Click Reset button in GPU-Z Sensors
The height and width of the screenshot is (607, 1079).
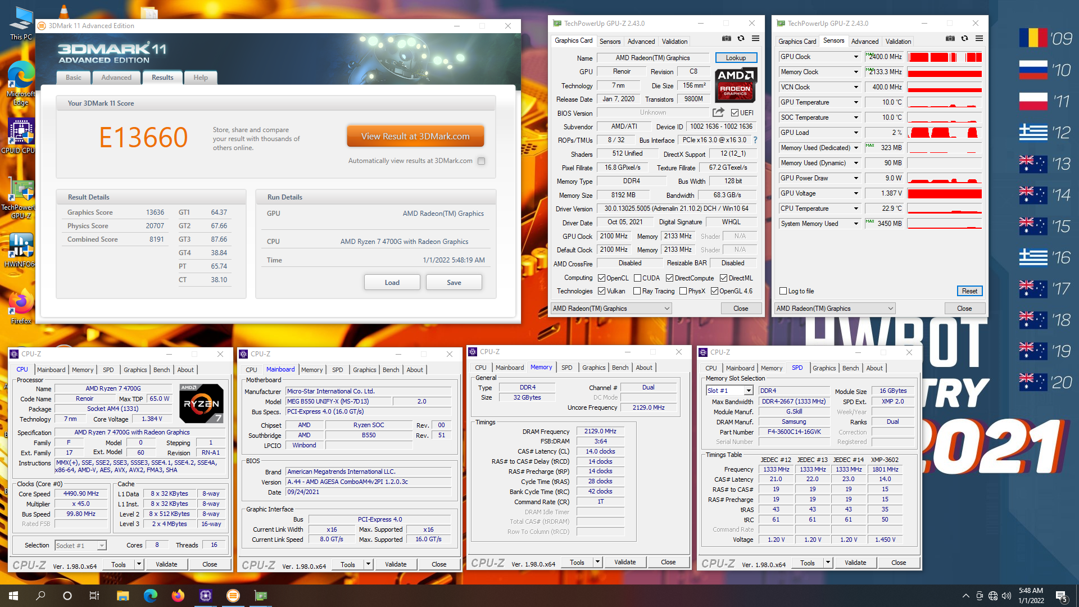pyautogui.click(x=969, y=291)
